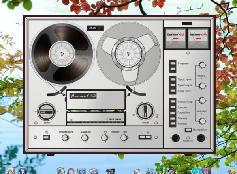
Task: Click the НЧ bass tone knob
Action: coord(104,138)
